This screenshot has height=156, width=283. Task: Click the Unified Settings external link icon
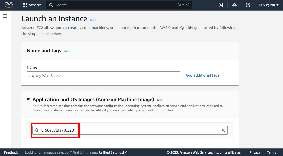pyautogui.click(x=125, y=152)
